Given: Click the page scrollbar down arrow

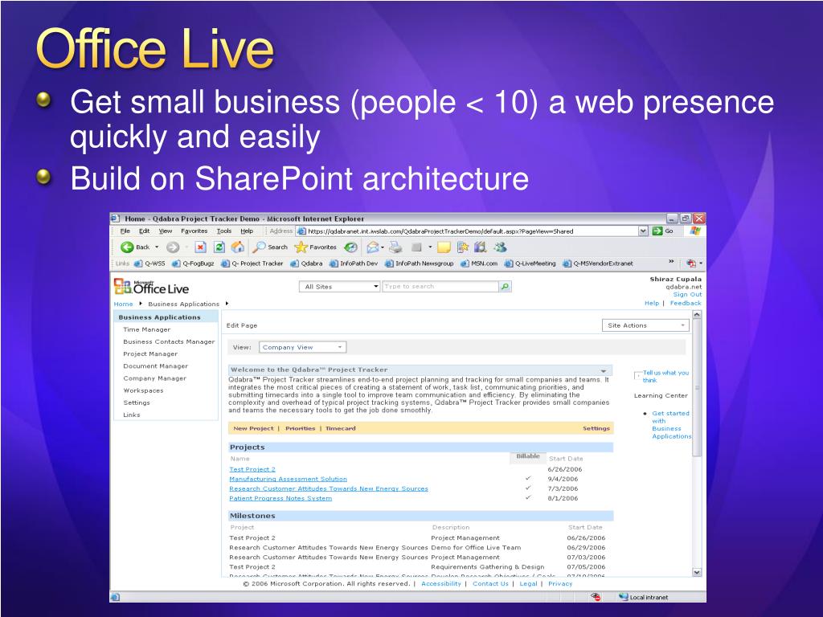Looking at the screenshot, I should click(x=697, y=572).
